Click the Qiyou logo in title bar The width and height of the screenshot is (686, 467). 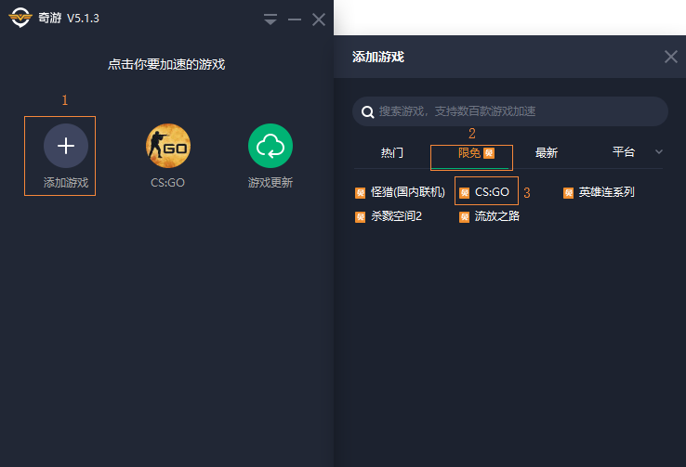[20, 19]
